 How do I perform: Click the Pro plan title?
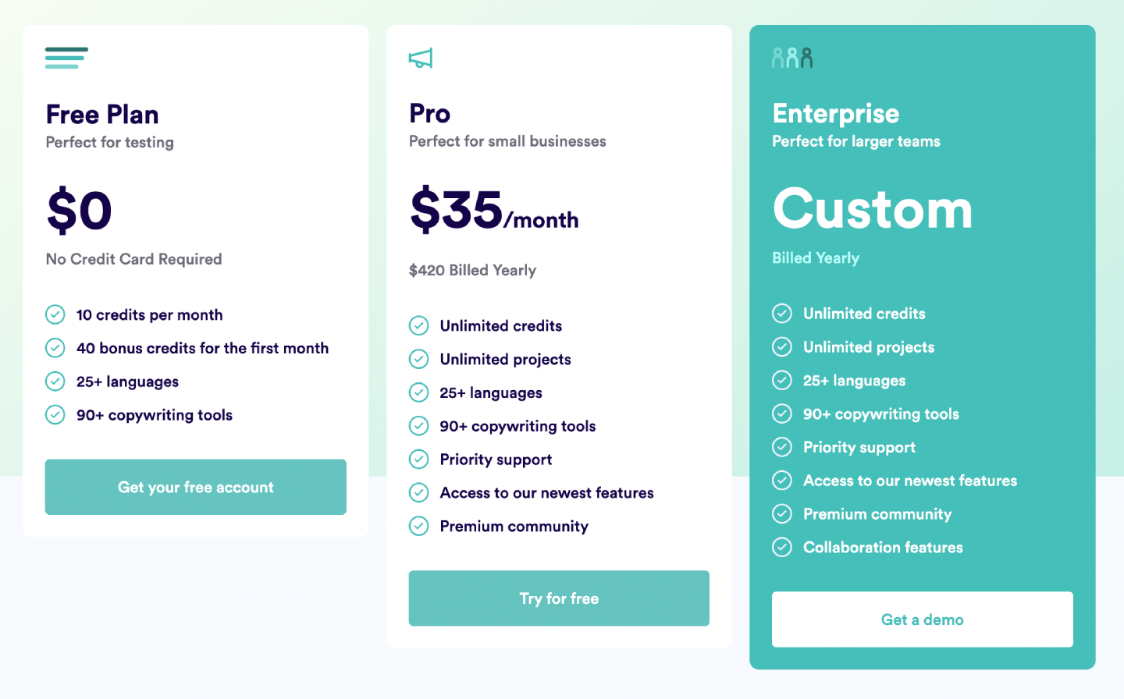[430, 114]
